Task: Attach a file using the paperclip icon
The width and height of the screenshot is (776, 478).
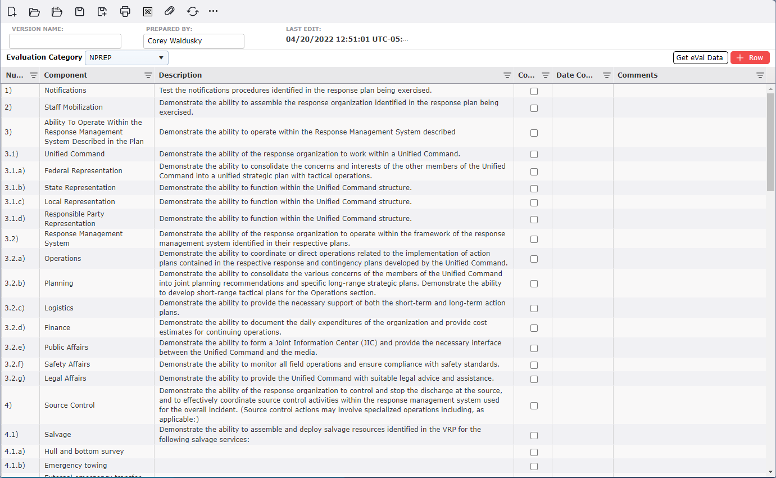Action: coord(169,11)
